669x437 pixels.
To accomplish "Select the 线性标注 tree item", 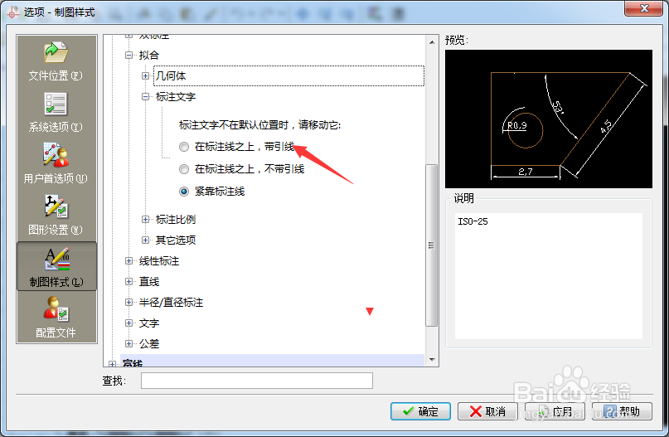I will pos(158,260).
